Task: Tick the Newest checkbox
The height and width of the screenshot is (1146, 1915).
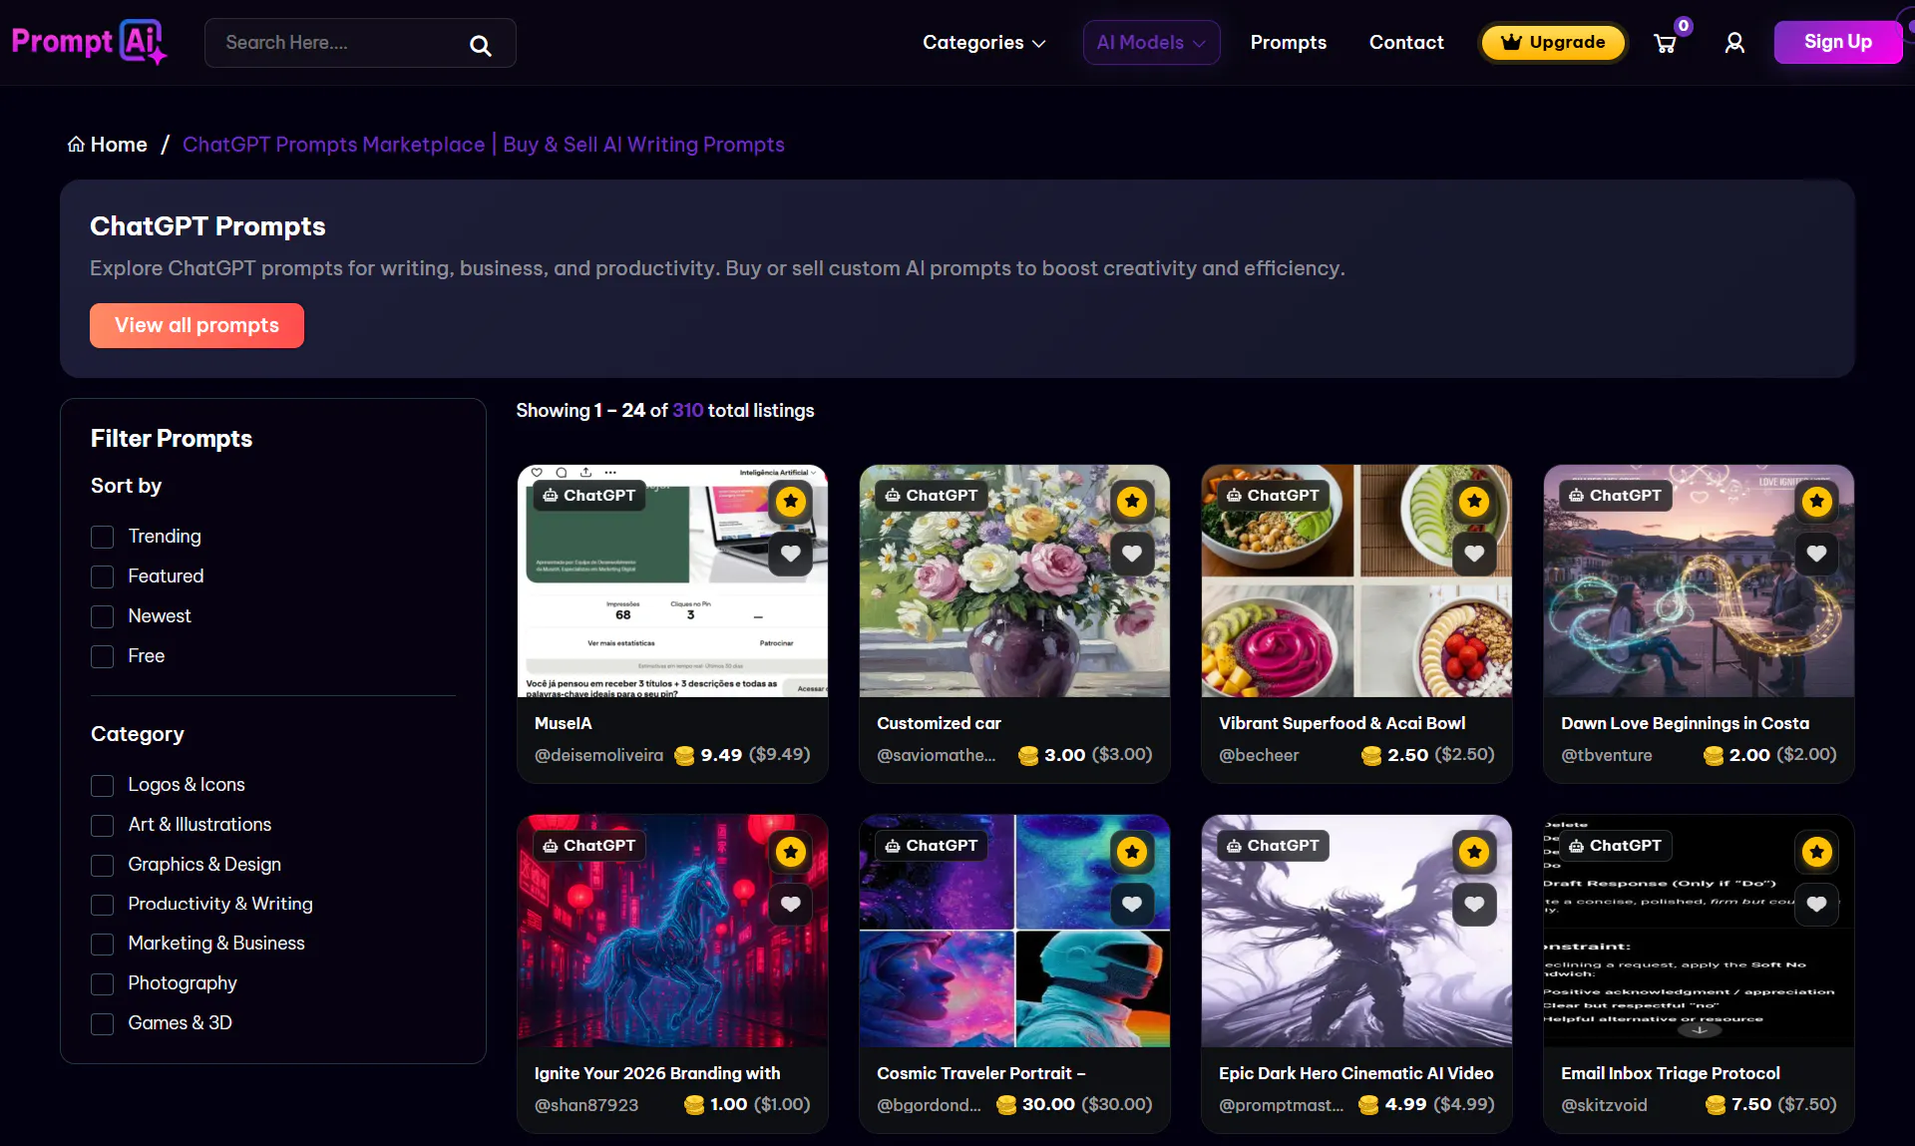Action: tap(102, 616)
